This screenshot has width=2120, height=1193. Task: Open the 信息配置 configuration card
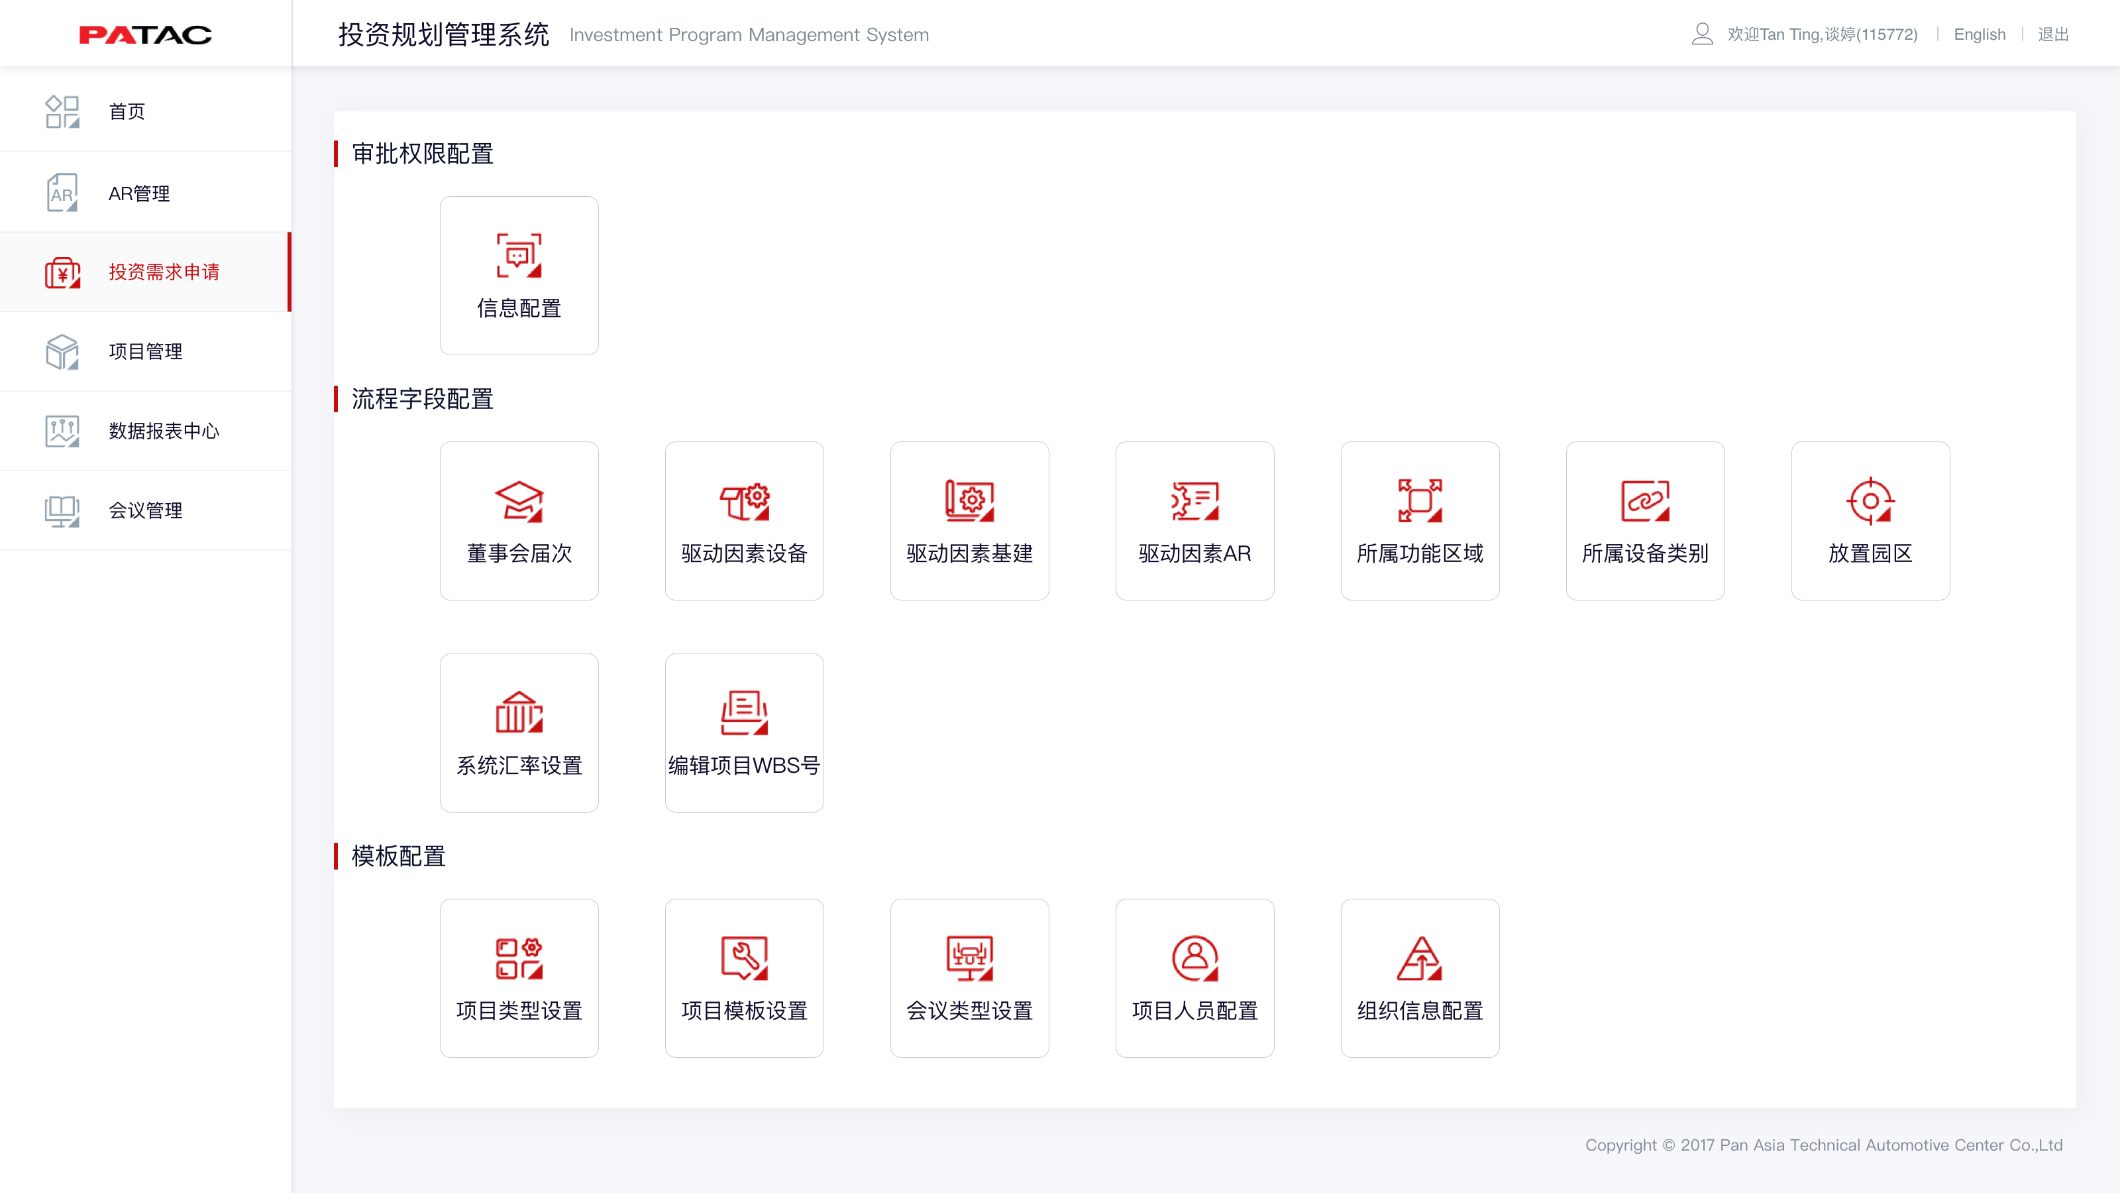[x=519, y=275]
